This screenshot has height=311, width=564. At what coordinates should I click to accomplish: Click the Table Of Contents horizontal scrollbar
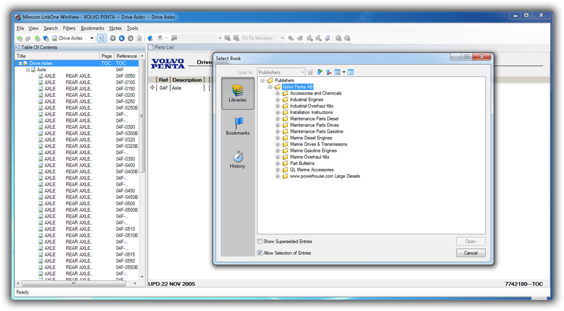click(74, 283)
